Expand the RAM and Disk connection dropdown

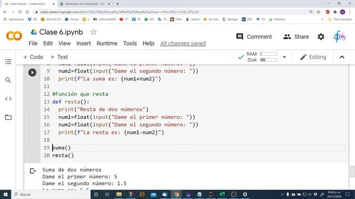click(284, 57)
